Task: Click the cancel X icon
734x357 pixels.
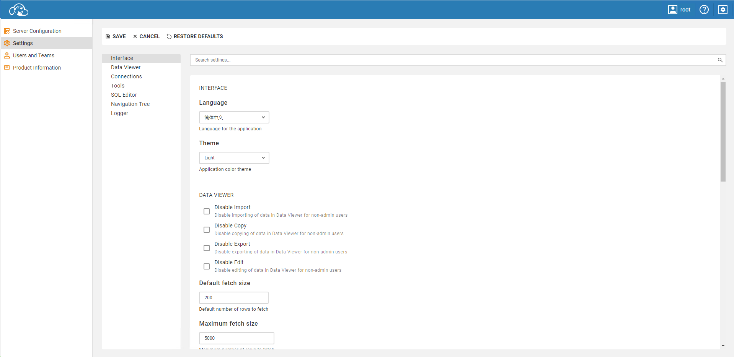Action: (135, 36)
